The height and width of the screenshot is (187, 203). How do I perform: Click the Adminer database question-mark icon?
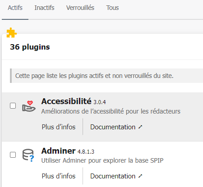click(x=28, y=155)
